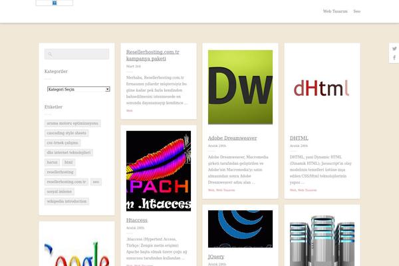The image size is (399, 266).
Task: Select the resellerhosting tag
Action: coord(60,172)
